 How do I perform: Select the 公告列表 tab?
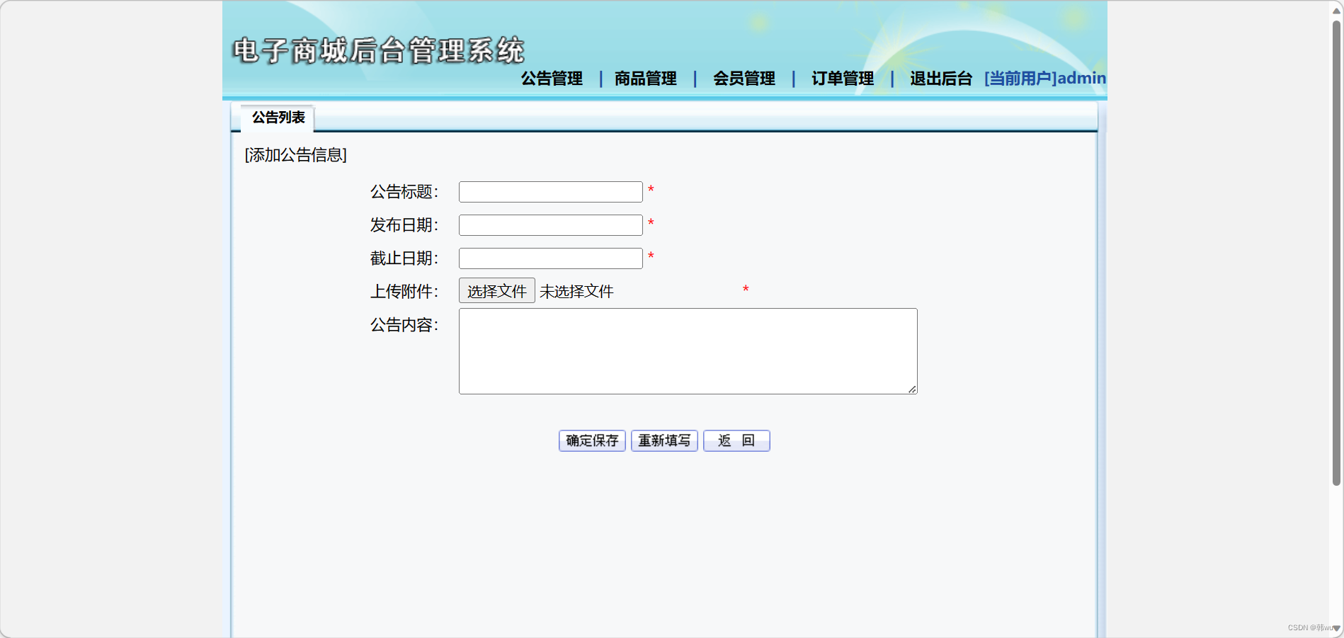[x=278, y=118]
